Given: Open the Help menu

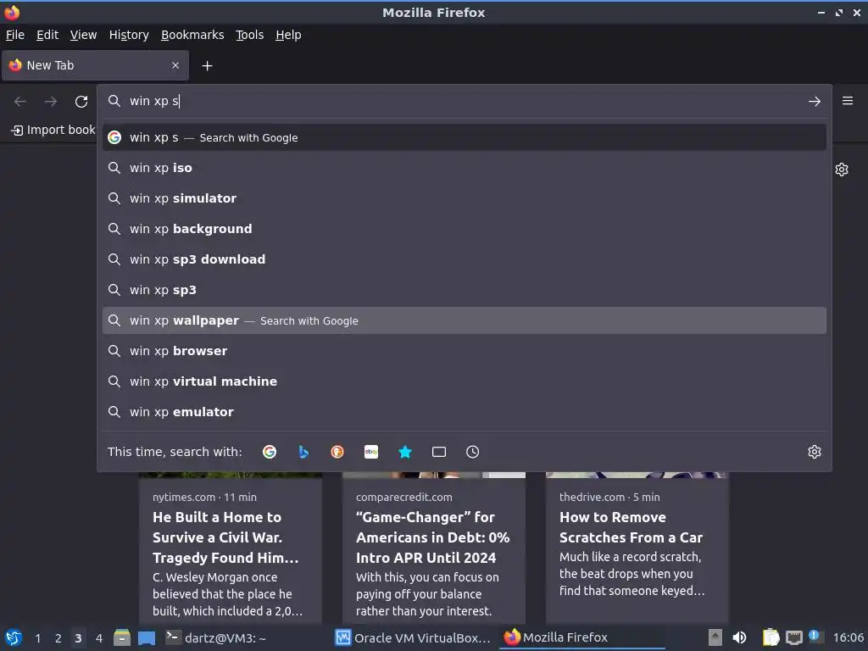Looking at the screenshot, I should (x=288, y=35).
